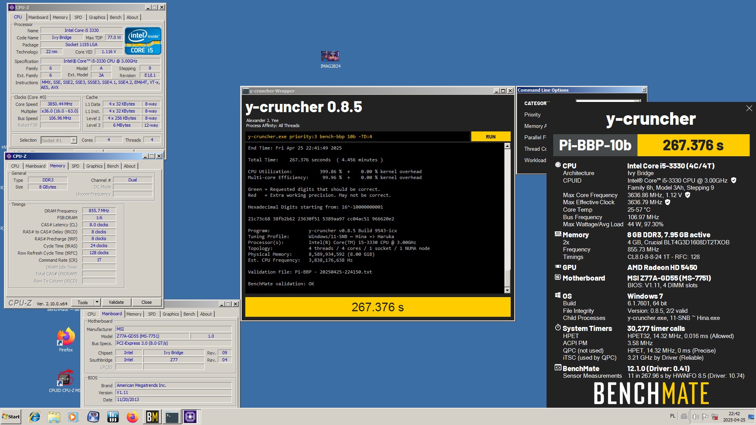756x425 pixels.
Task: Open About tab in top CPU-Z window
Action: (x=132, y=17)
